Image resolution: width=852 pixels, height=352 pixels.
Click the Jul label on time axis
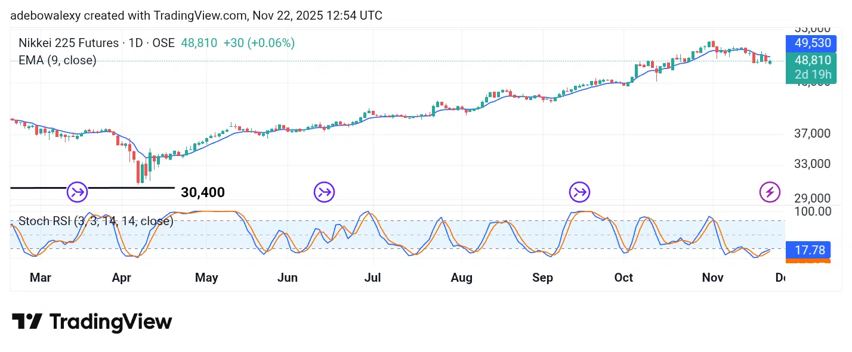pyautogui.click(x=373, y=278)
